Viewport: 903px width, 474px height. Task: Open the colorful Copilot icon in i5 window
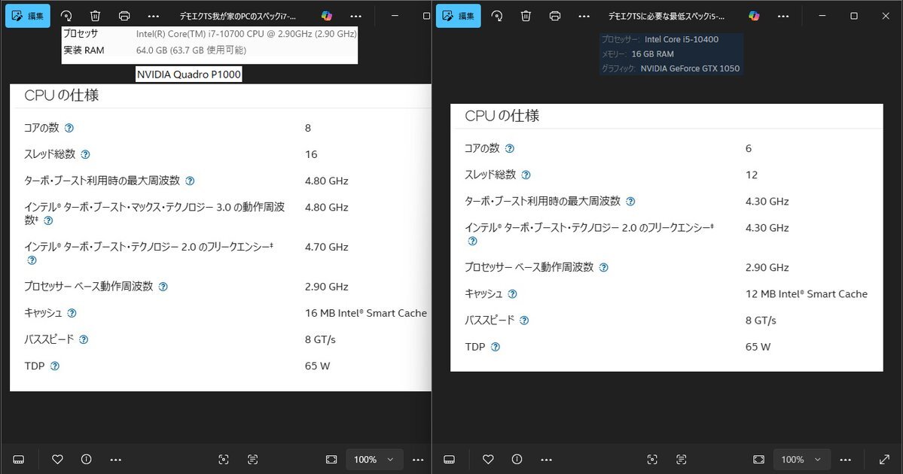pyautogui.click(x=754, y=16)
